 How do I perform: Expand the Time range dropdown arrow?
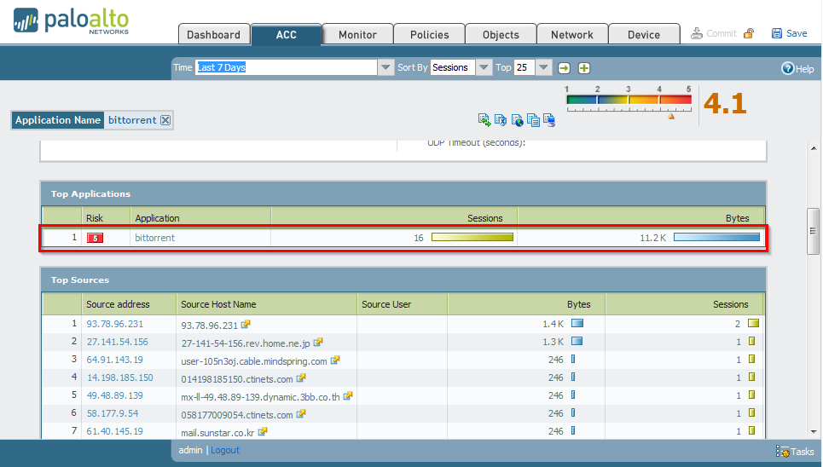pos(385,67)
